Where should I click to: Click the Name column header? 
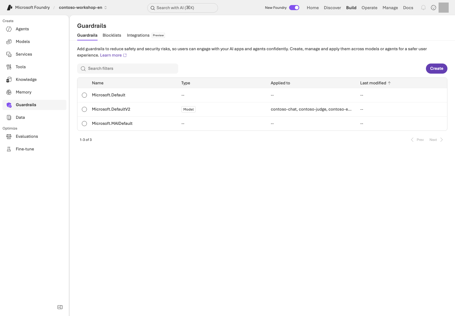[x=98, y=83]
